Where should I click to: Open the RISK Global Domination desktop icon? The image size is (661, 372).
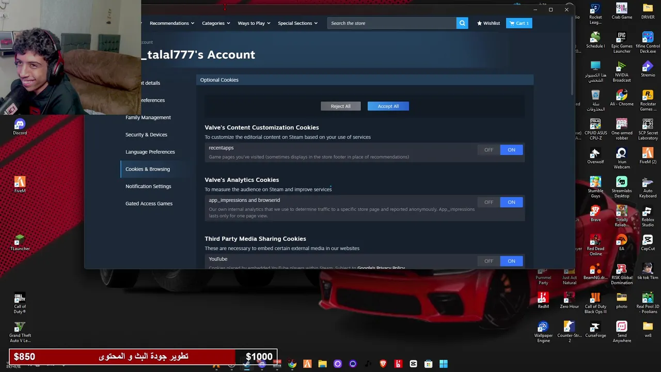[622, 274]
